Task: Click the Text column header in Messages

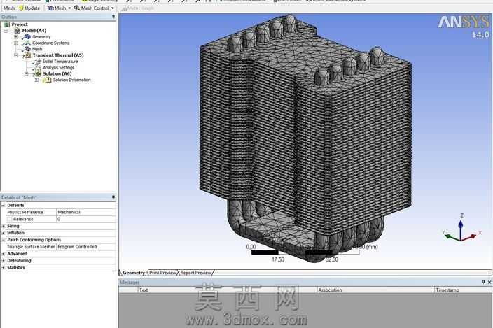Action: pyautogui.click(x=228, y=290)
